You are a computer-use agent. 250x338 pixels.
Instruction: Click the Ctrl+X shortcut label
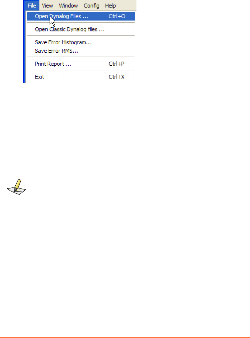tap(116, 77)
